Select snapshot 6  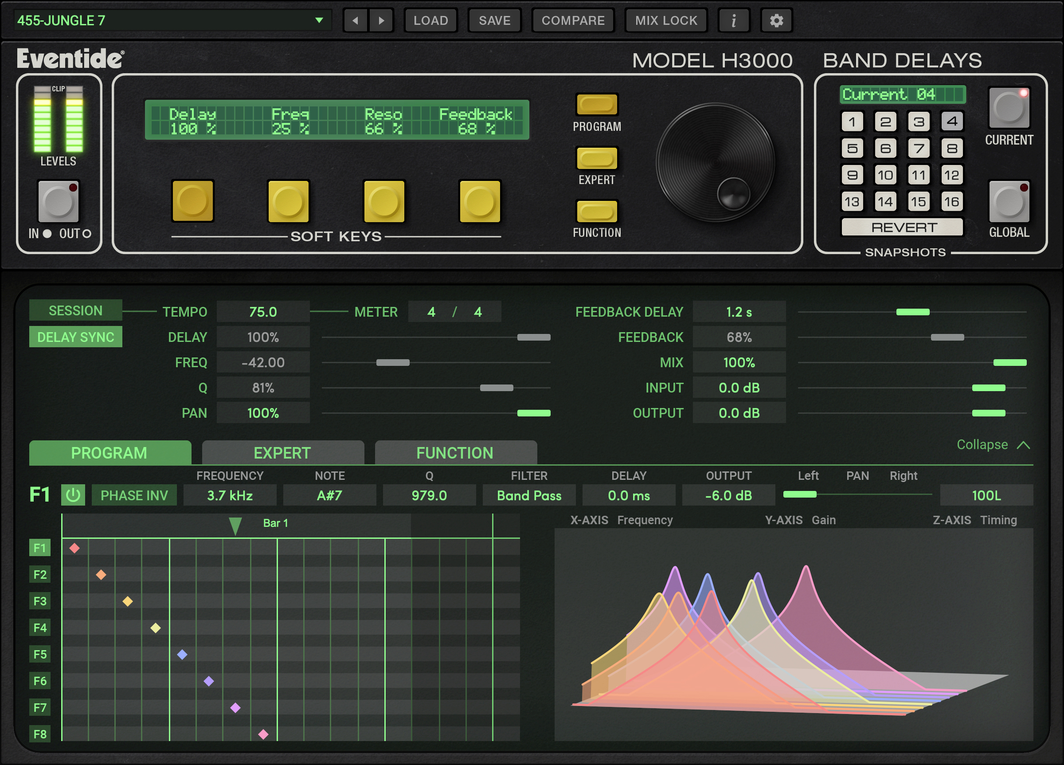click(885, 148)
